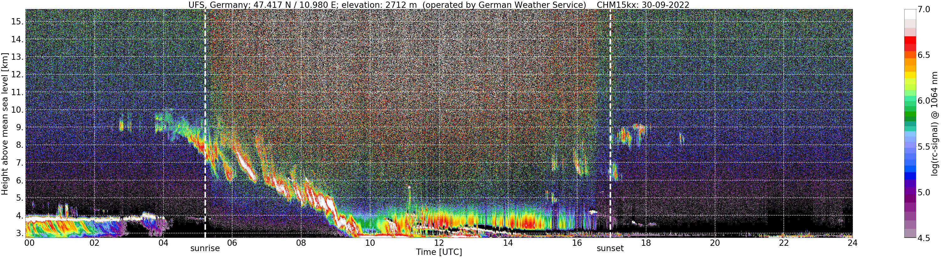
Task: Click the y-axis tick label '6.'
Action: [20, 180]
